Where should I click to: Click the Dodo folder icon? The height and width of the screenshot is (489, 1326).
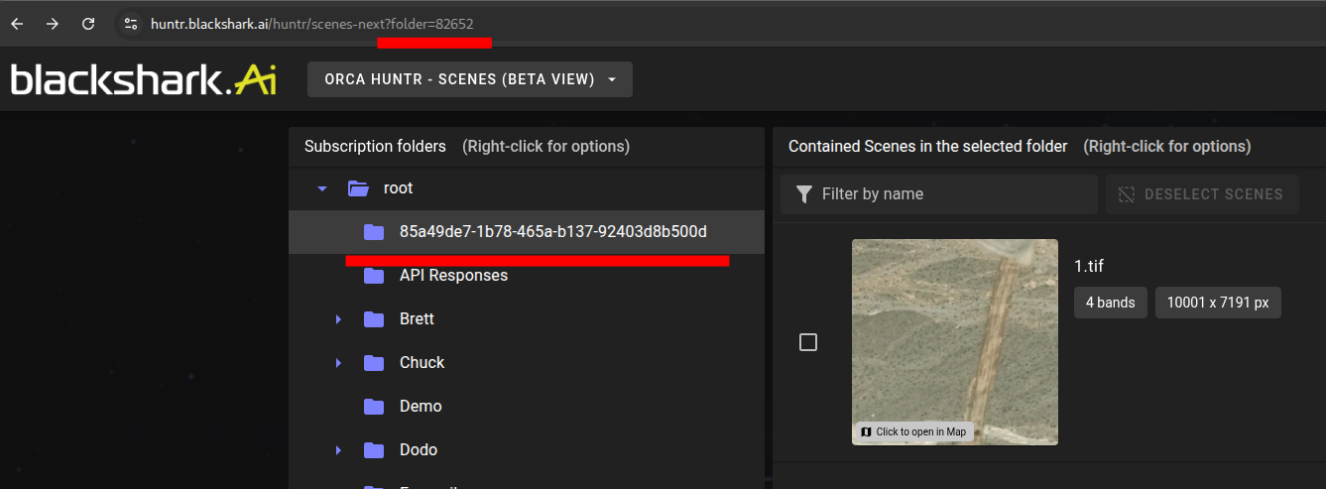(374, 450)
